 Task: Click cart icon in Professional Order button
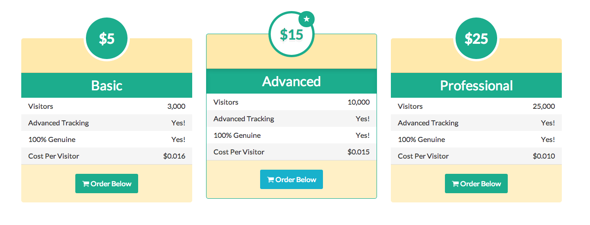(455, 184)
